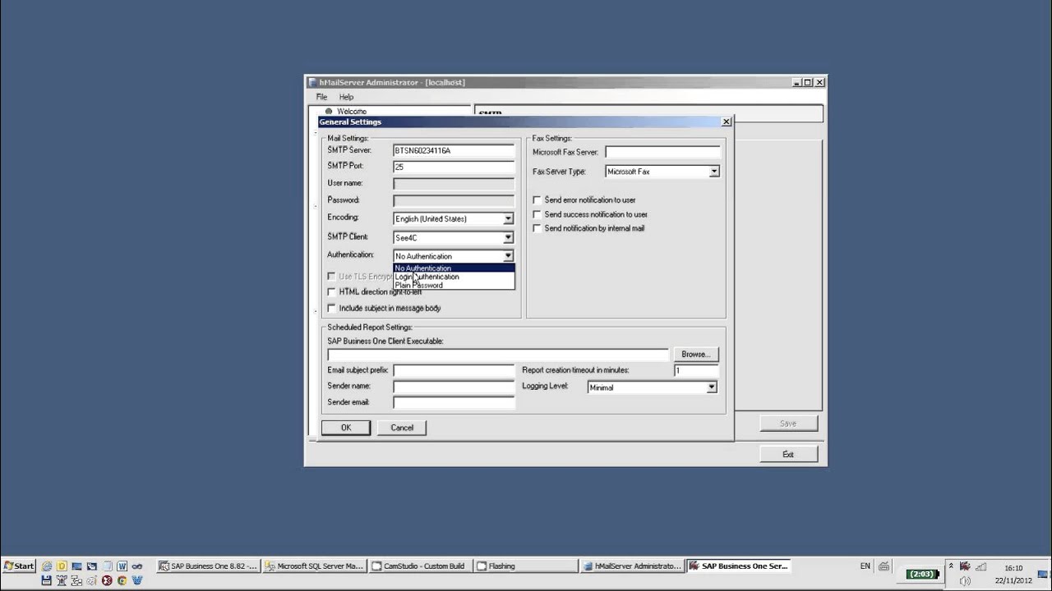Enable Send success notification to user
The width and height of the screenshot is (1052, 591).
pos(538,214)
